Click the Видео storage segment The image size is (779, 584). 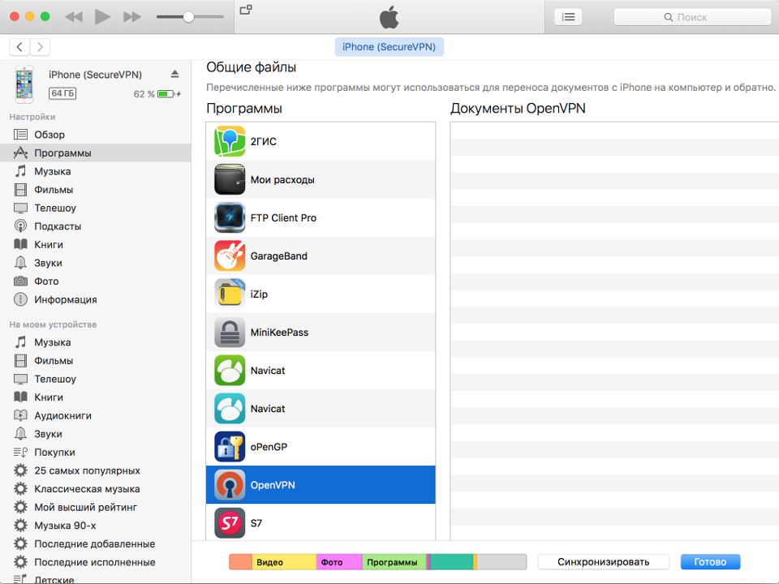[284, 562]
